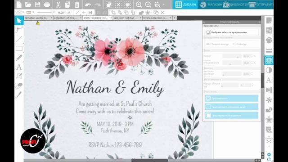The height and width of the screenshot is (162, 288).
Task: Click the first blue Трассировать button
Action: tap(231, 99)
